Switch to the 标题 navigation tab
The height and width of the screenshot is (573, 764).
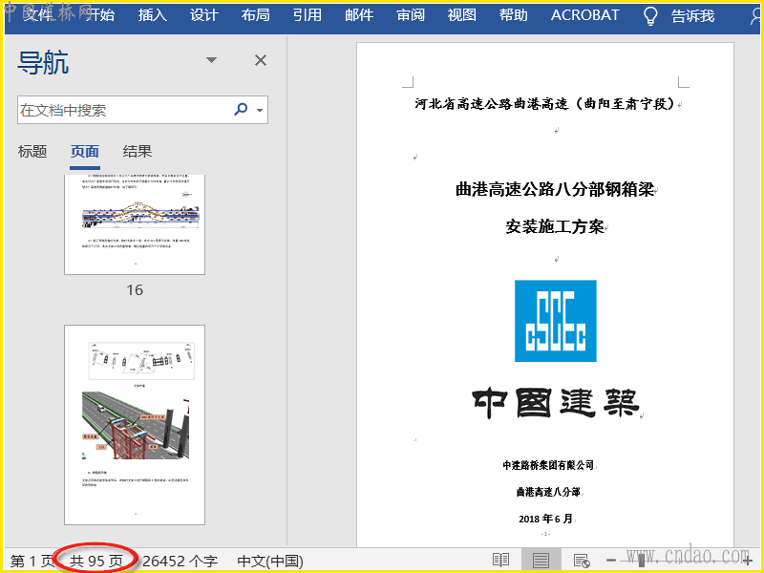coord(32,152)
